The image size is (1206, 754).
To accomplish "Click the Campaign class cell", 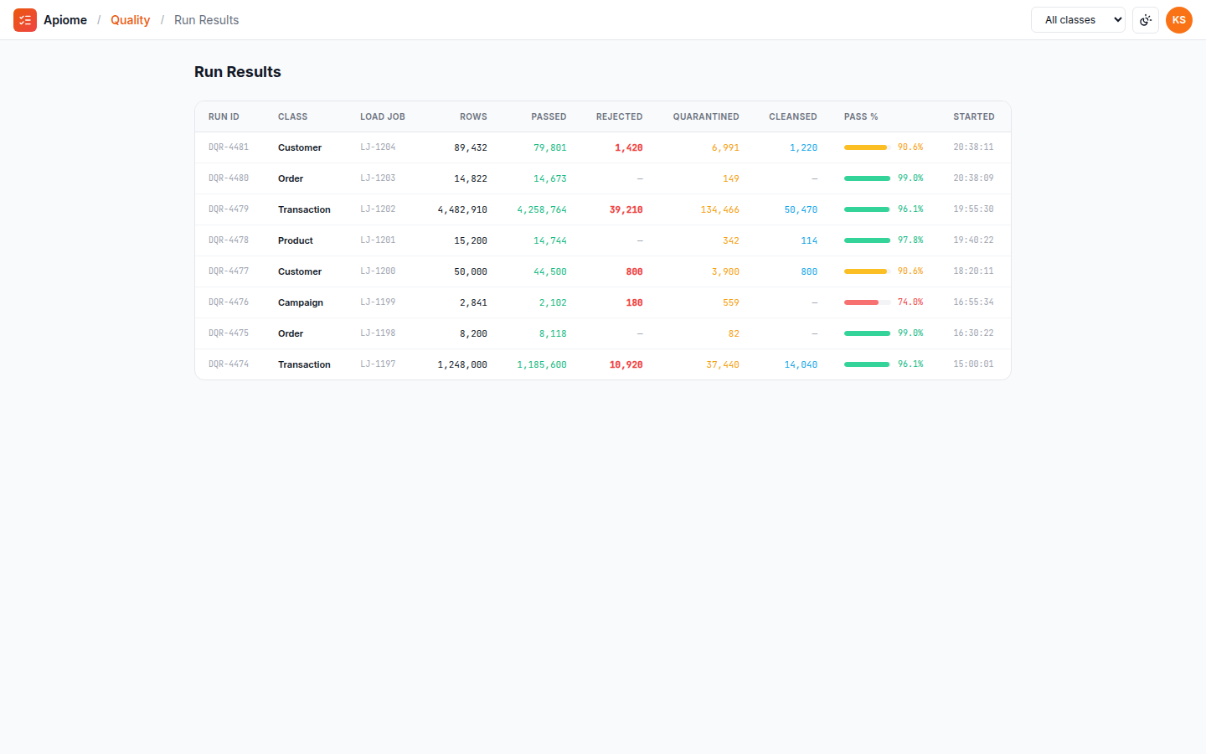I will (301, 302).
